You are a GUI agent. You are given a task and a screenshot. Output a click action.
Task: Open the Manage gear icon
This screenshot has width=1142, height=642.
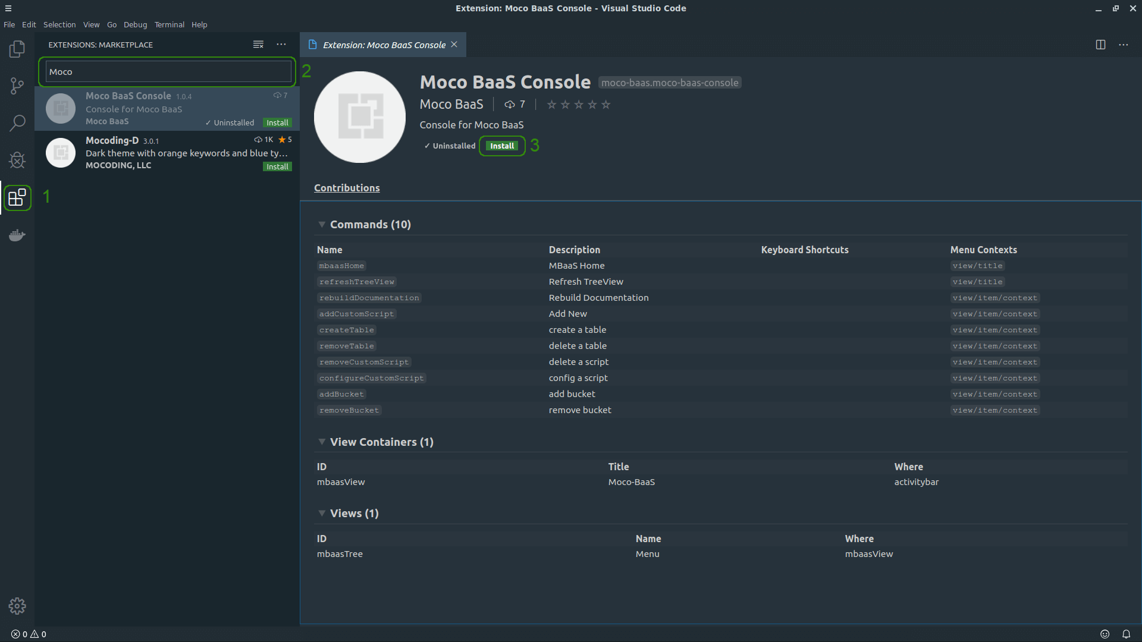coord(17,606)
